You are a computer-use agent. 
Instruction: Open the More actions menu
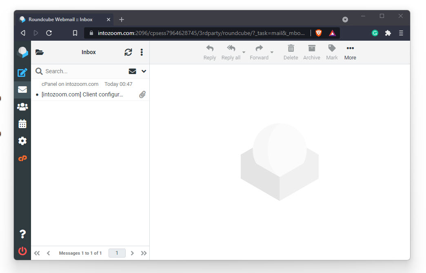(350, 52)
